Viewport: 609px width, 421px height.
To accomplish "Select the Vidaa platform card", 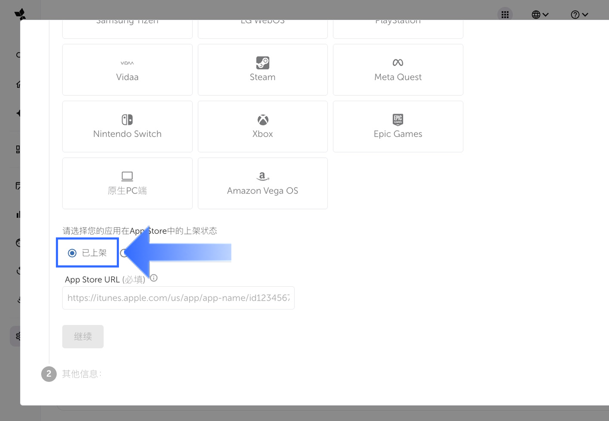I will coord(127,70).
